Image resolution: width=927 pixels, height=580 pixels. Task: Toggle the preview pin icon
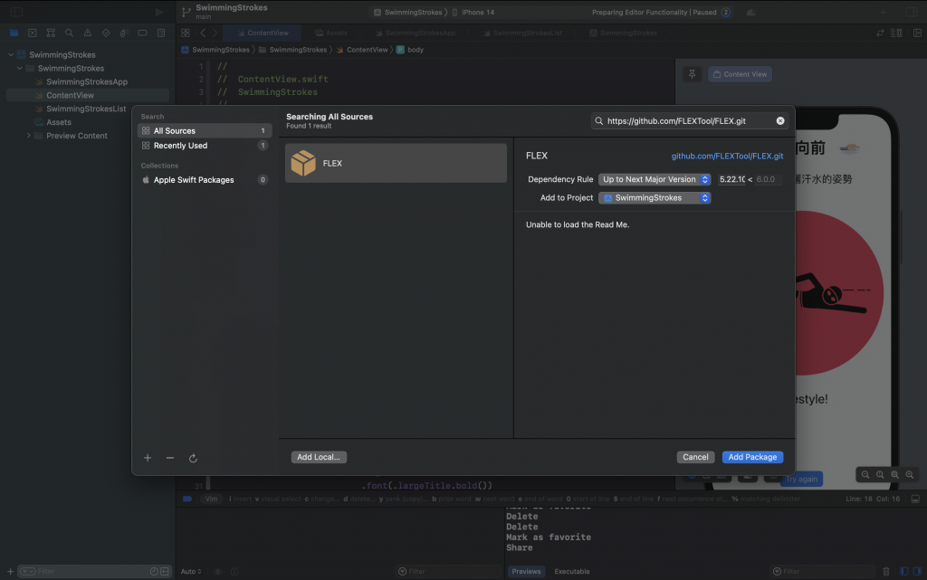tap(692, 74)
